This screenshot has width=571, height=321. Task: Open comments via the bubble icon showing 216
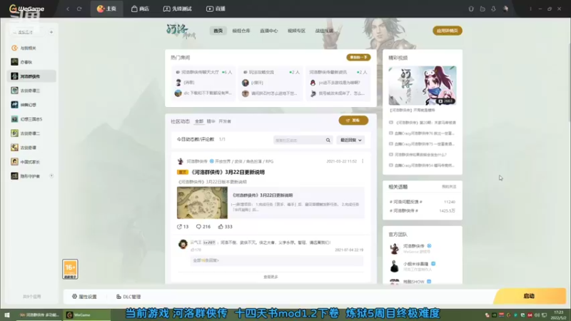(203, 226)
